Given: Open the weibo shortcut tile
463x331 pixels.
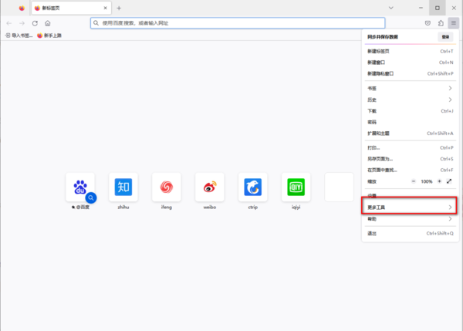Looking at the screenshot, I should [209, 187].
